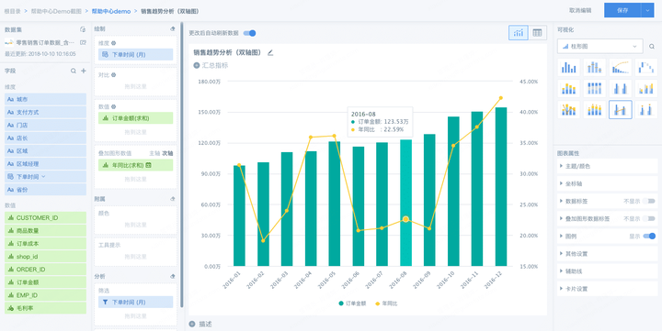This screenshot has width=662, height=331.
Task: Clear the 分析 section with eraser icon
Action: pos(172,276)
